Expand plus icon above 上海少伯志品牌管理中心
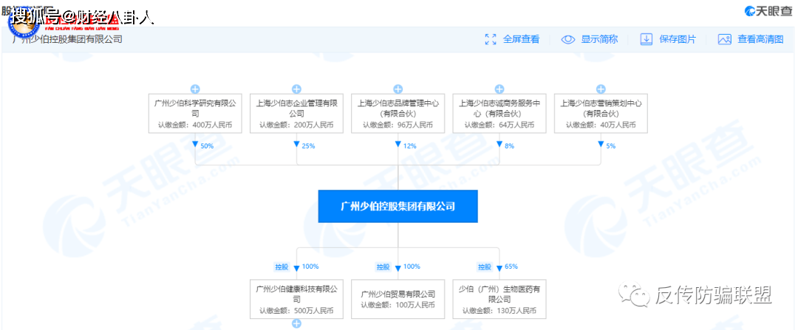 (x=398, y=89)
